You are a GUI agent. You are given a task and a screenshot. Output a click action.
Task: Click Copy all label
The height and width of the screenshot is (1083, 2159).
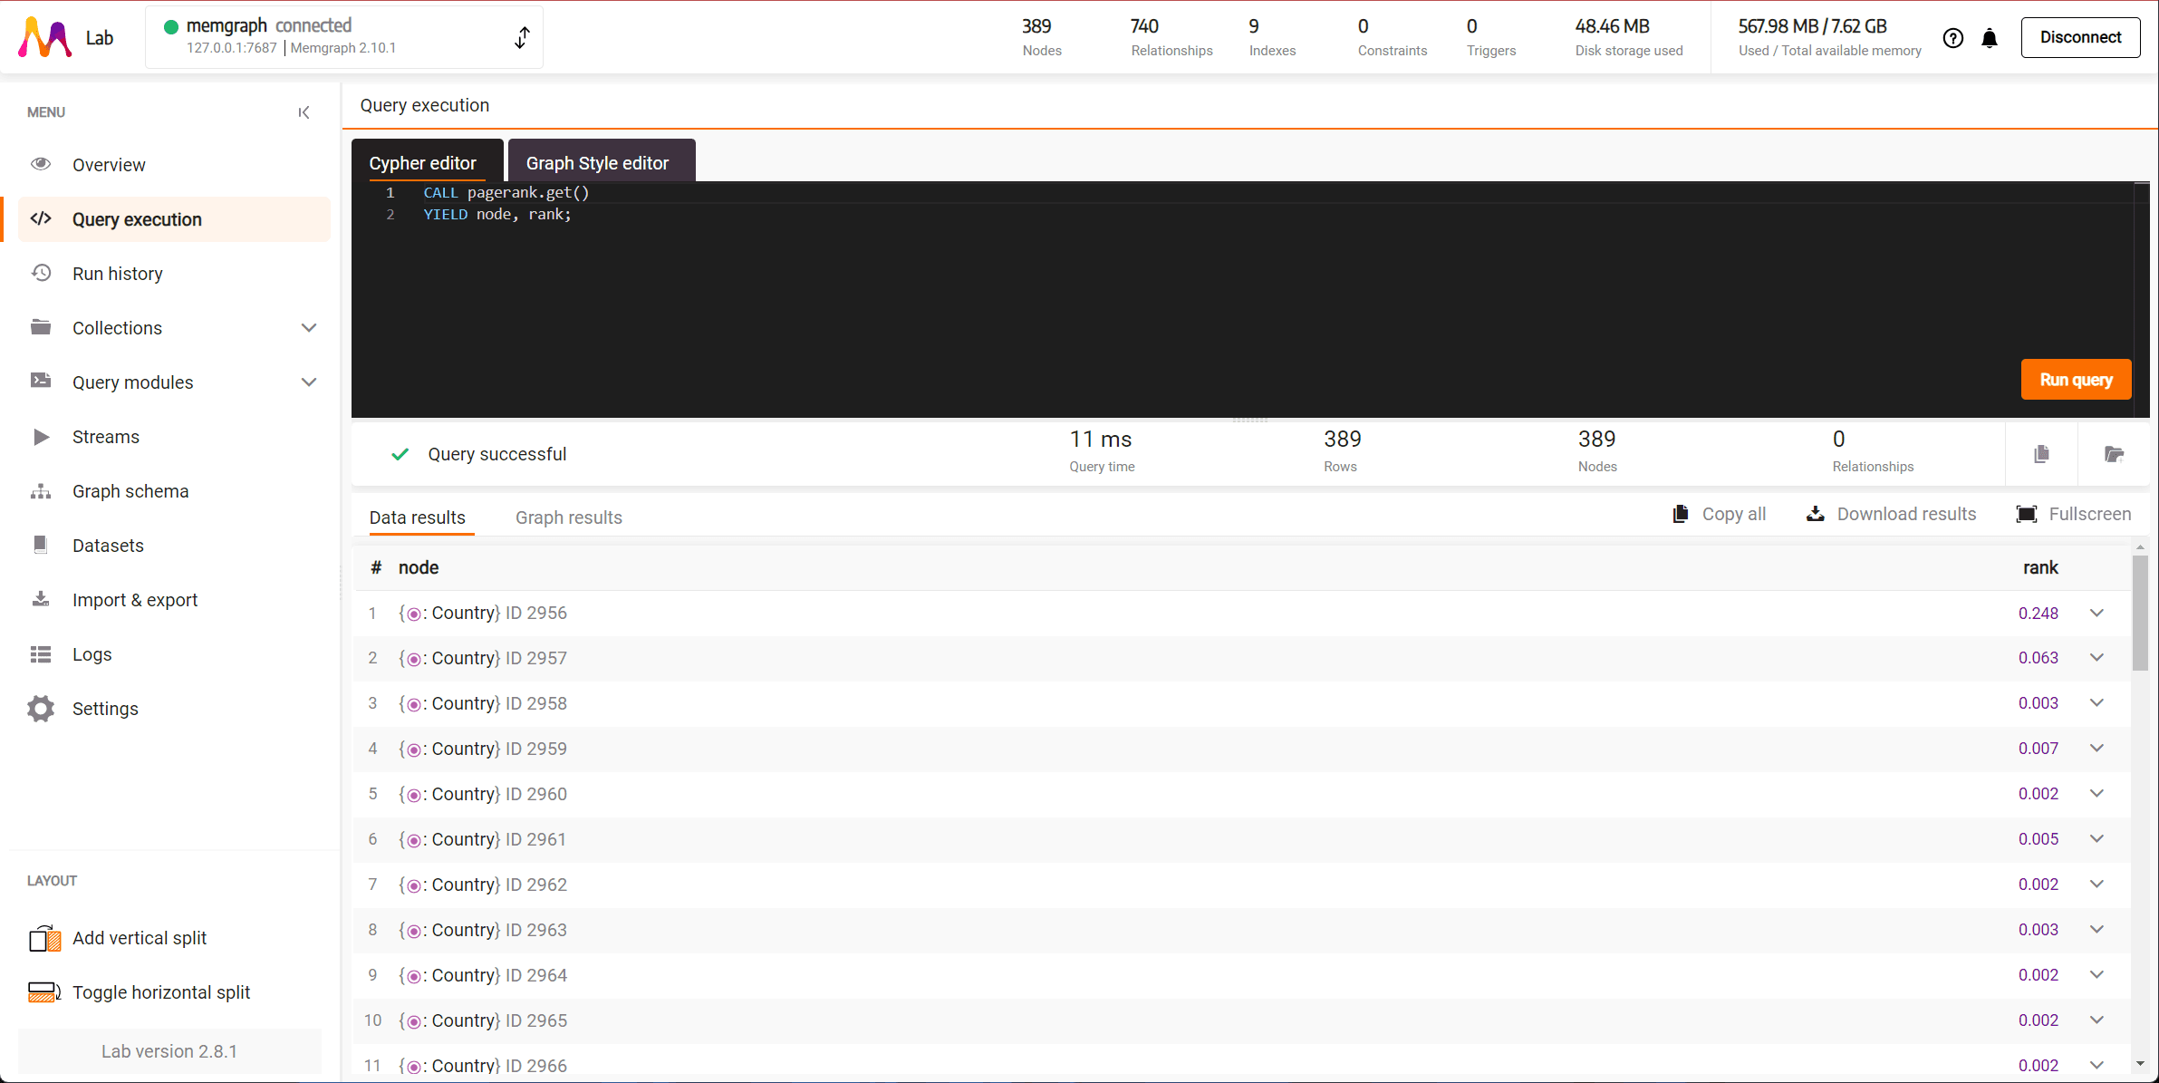tap(1733, 514)
